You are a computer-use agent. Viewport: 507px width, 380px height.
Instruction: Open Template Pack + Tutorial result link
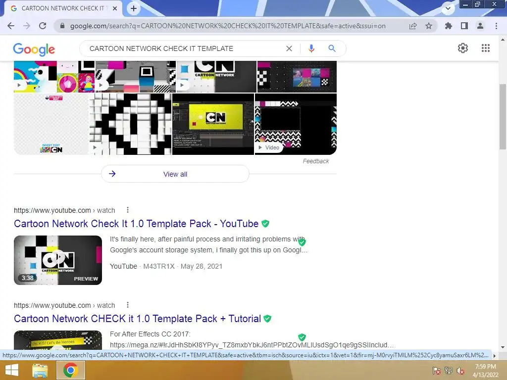point(138,319)
